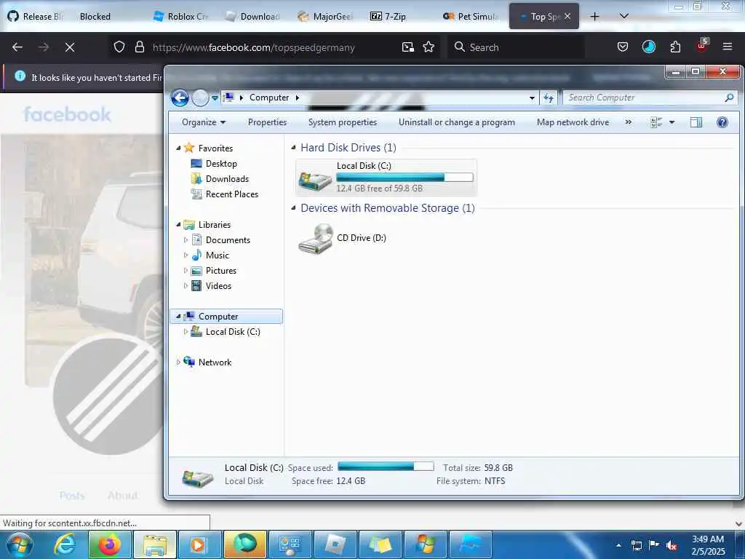Show hidden tray icons arrow
Screen dimensions: 745x559
click(618, 546)
